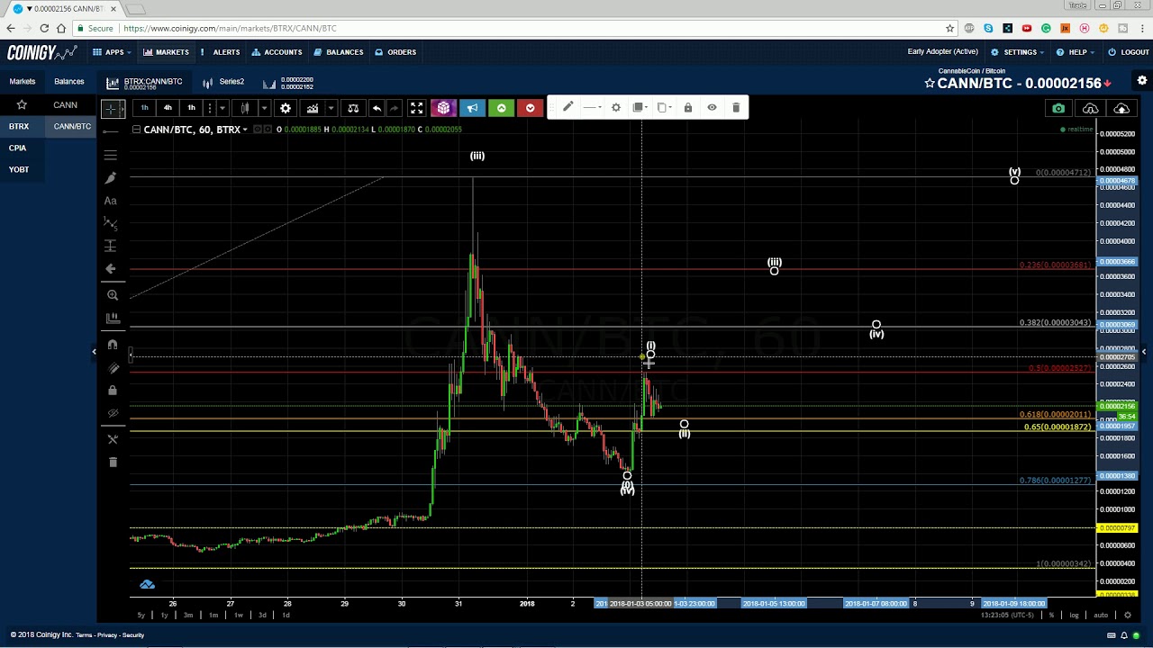Toggle log scale at chart bottom
This screenshot has height=648, width=1153.
1074,615
